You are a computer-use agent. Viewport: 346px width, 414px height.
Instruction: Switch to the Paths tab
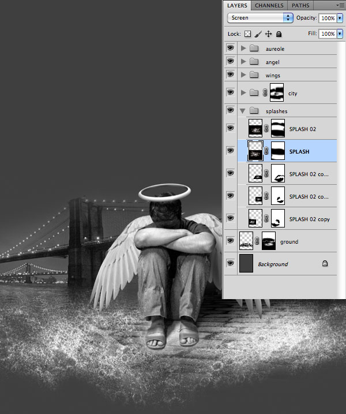tap(300, 5)
